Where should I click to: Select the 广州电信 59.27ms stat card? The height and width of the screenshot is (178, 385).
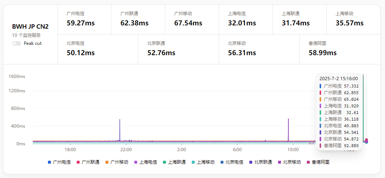click(84, 19)
